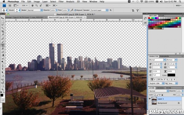Click the vertical scale 111% field

pos(156,71)
